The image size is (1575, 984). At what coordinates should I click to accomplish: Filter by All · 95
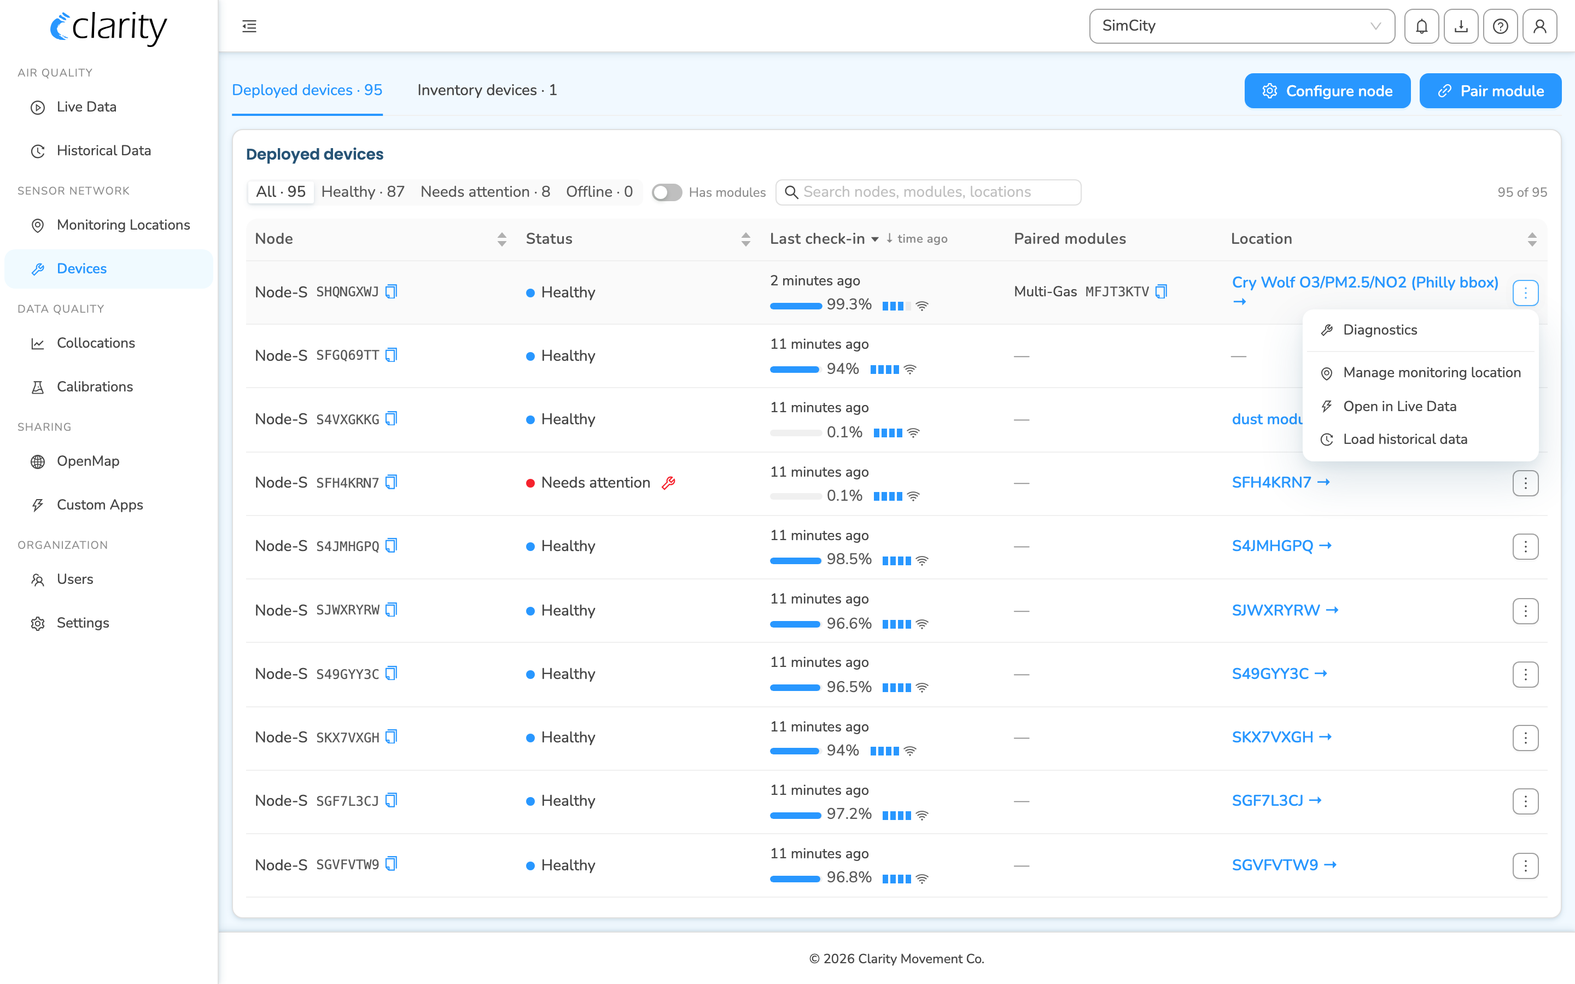point(281,192)
